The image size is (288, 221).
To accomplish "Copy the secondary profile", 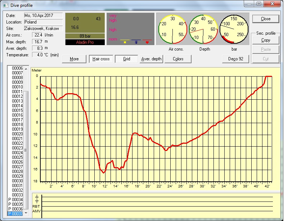I will (x=266, y=40).
